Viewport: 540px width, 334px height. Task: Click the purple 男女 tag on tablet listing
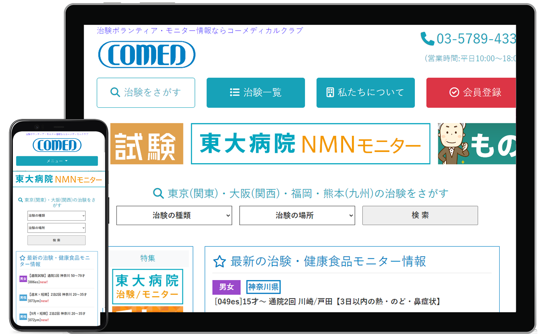pyautogui.click(x=226, y=287)
